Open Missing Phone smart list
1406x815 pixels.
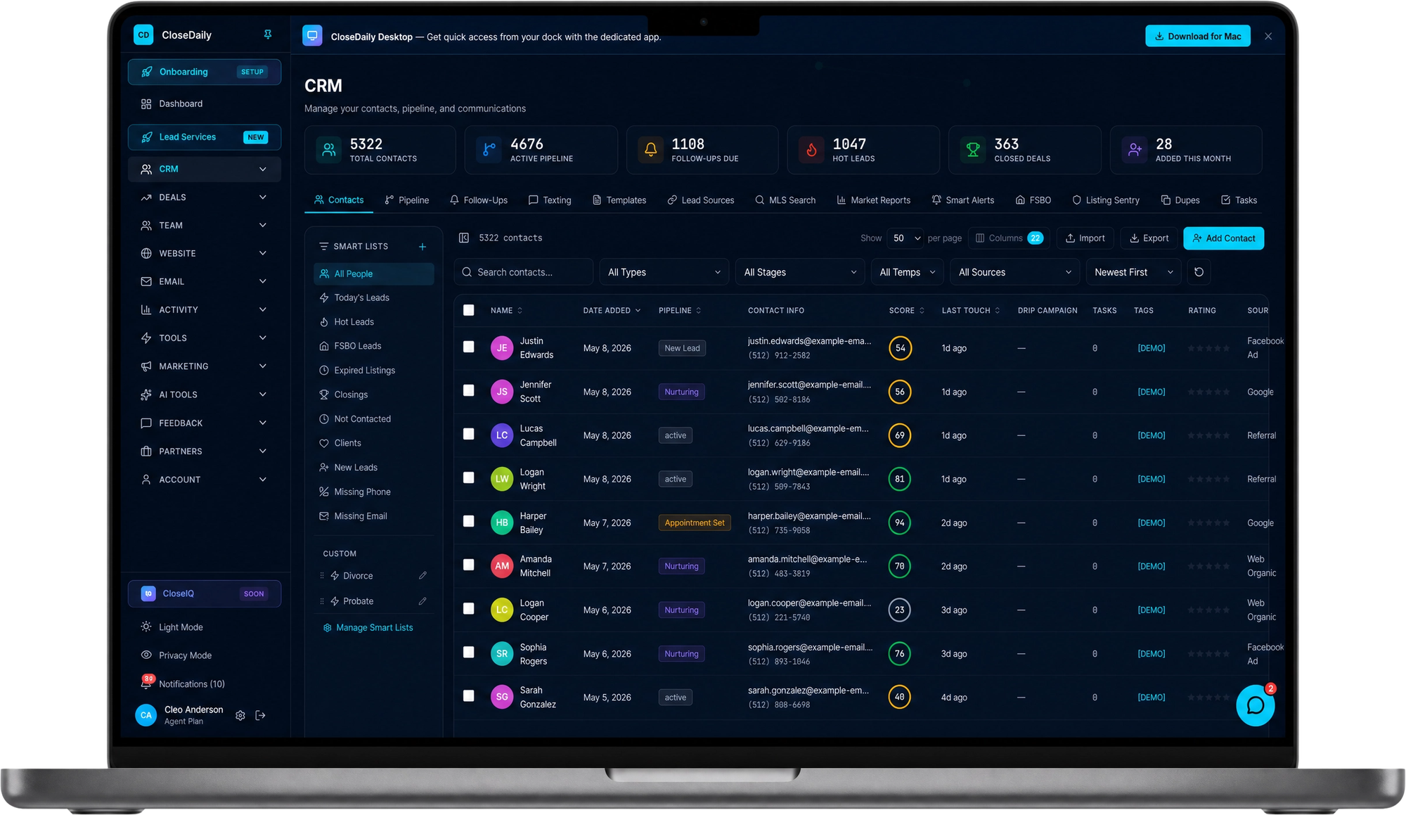pos(373,492)
